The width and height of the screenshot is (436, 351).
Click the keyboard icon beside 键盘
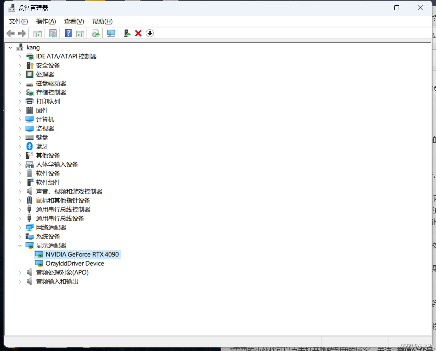[x=29, y=137]
